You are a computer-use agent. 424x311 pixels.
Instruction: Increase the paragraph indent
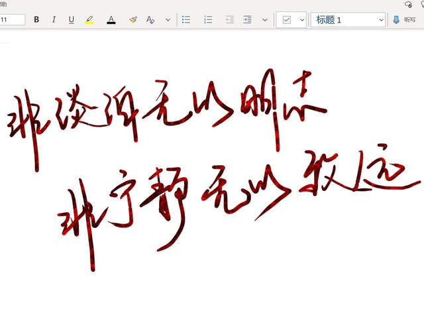(x=247, y=20)
